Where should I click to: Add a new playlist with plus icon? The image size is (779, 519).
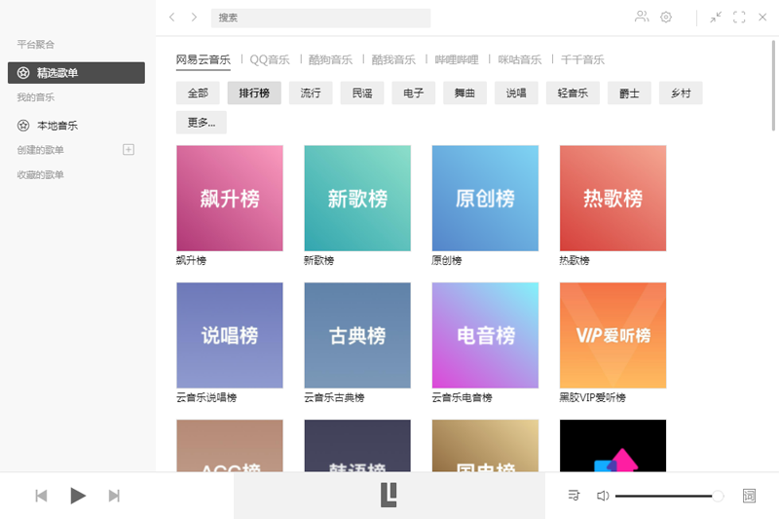pyautogui.click(x=128, y=149)
